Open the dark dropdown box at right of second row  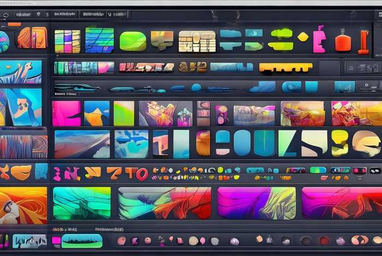pyautogui.click(x=362, y=68)
